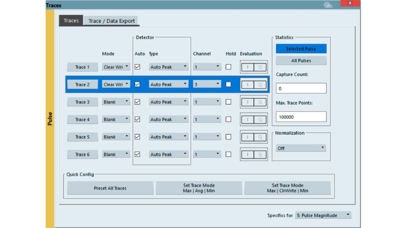Select the I evaluation icon for Trace 4
The image size is (407, 228).
[248, 119]
